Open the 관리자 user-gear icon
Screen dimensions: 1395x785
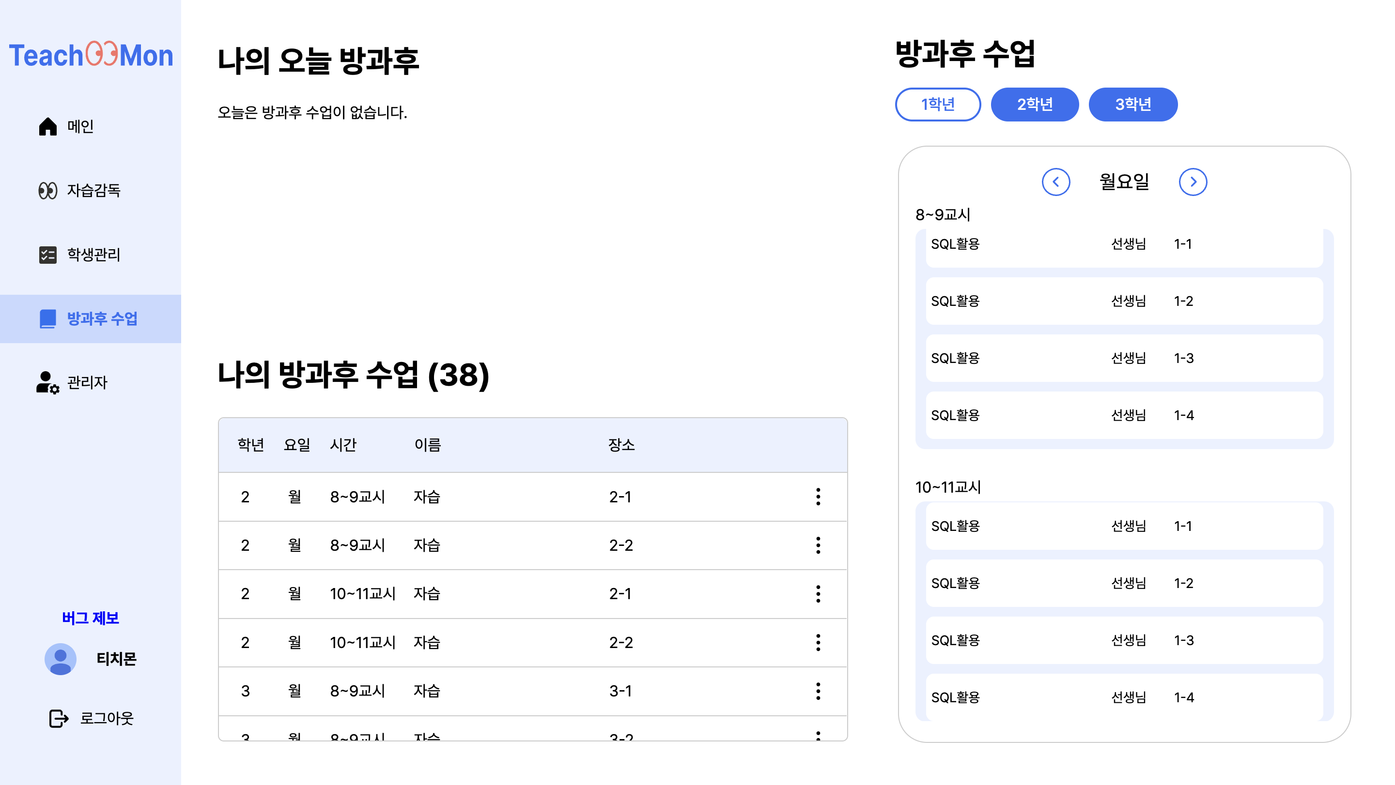click(x=47, y=382)
